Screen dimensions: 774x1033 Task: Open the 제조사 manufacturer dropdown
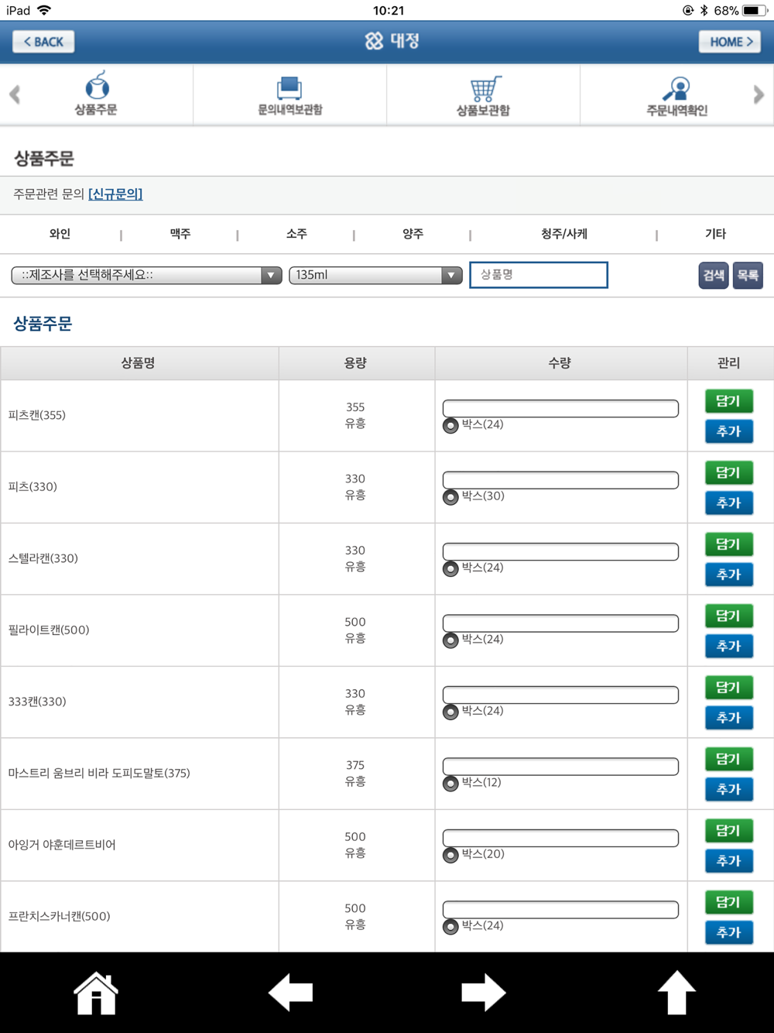pos(146,275)
